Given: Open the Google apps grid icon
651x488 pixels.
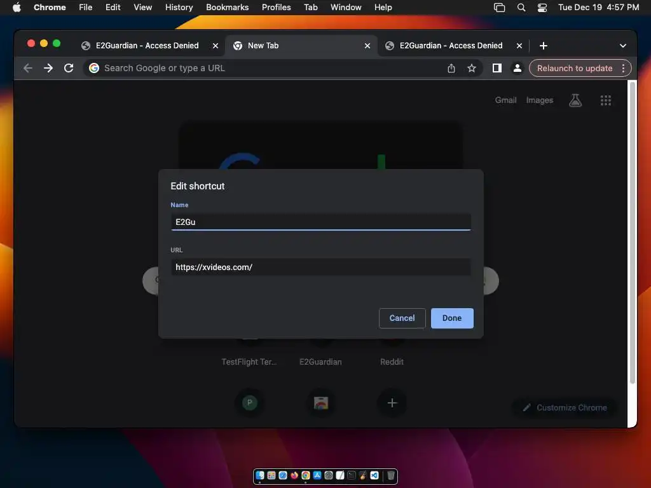Looking at the screenshot, I should coord(606,100).
